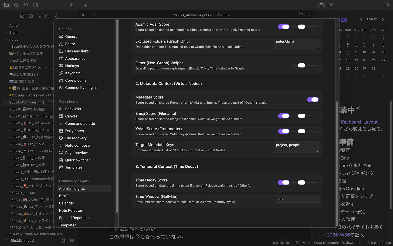The width and height of the screenshot is (393, 246).
Task: Open note's more options ellipsis
Action: coord(308,15)
